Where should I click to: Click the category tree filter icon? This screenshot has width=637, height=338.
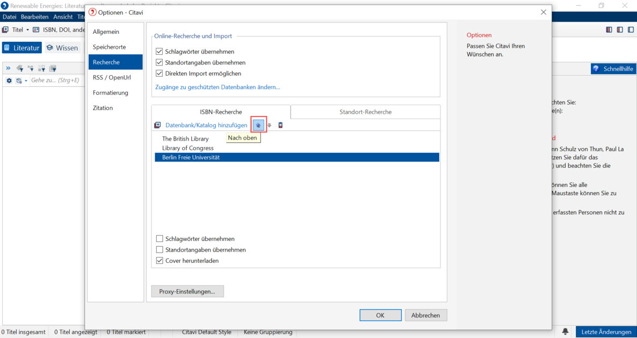click(31, 68)
